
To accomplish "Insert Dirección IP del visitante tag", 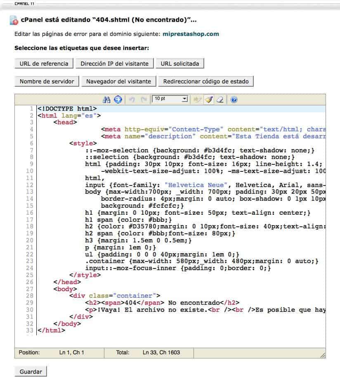I will [x=114, y=64].
